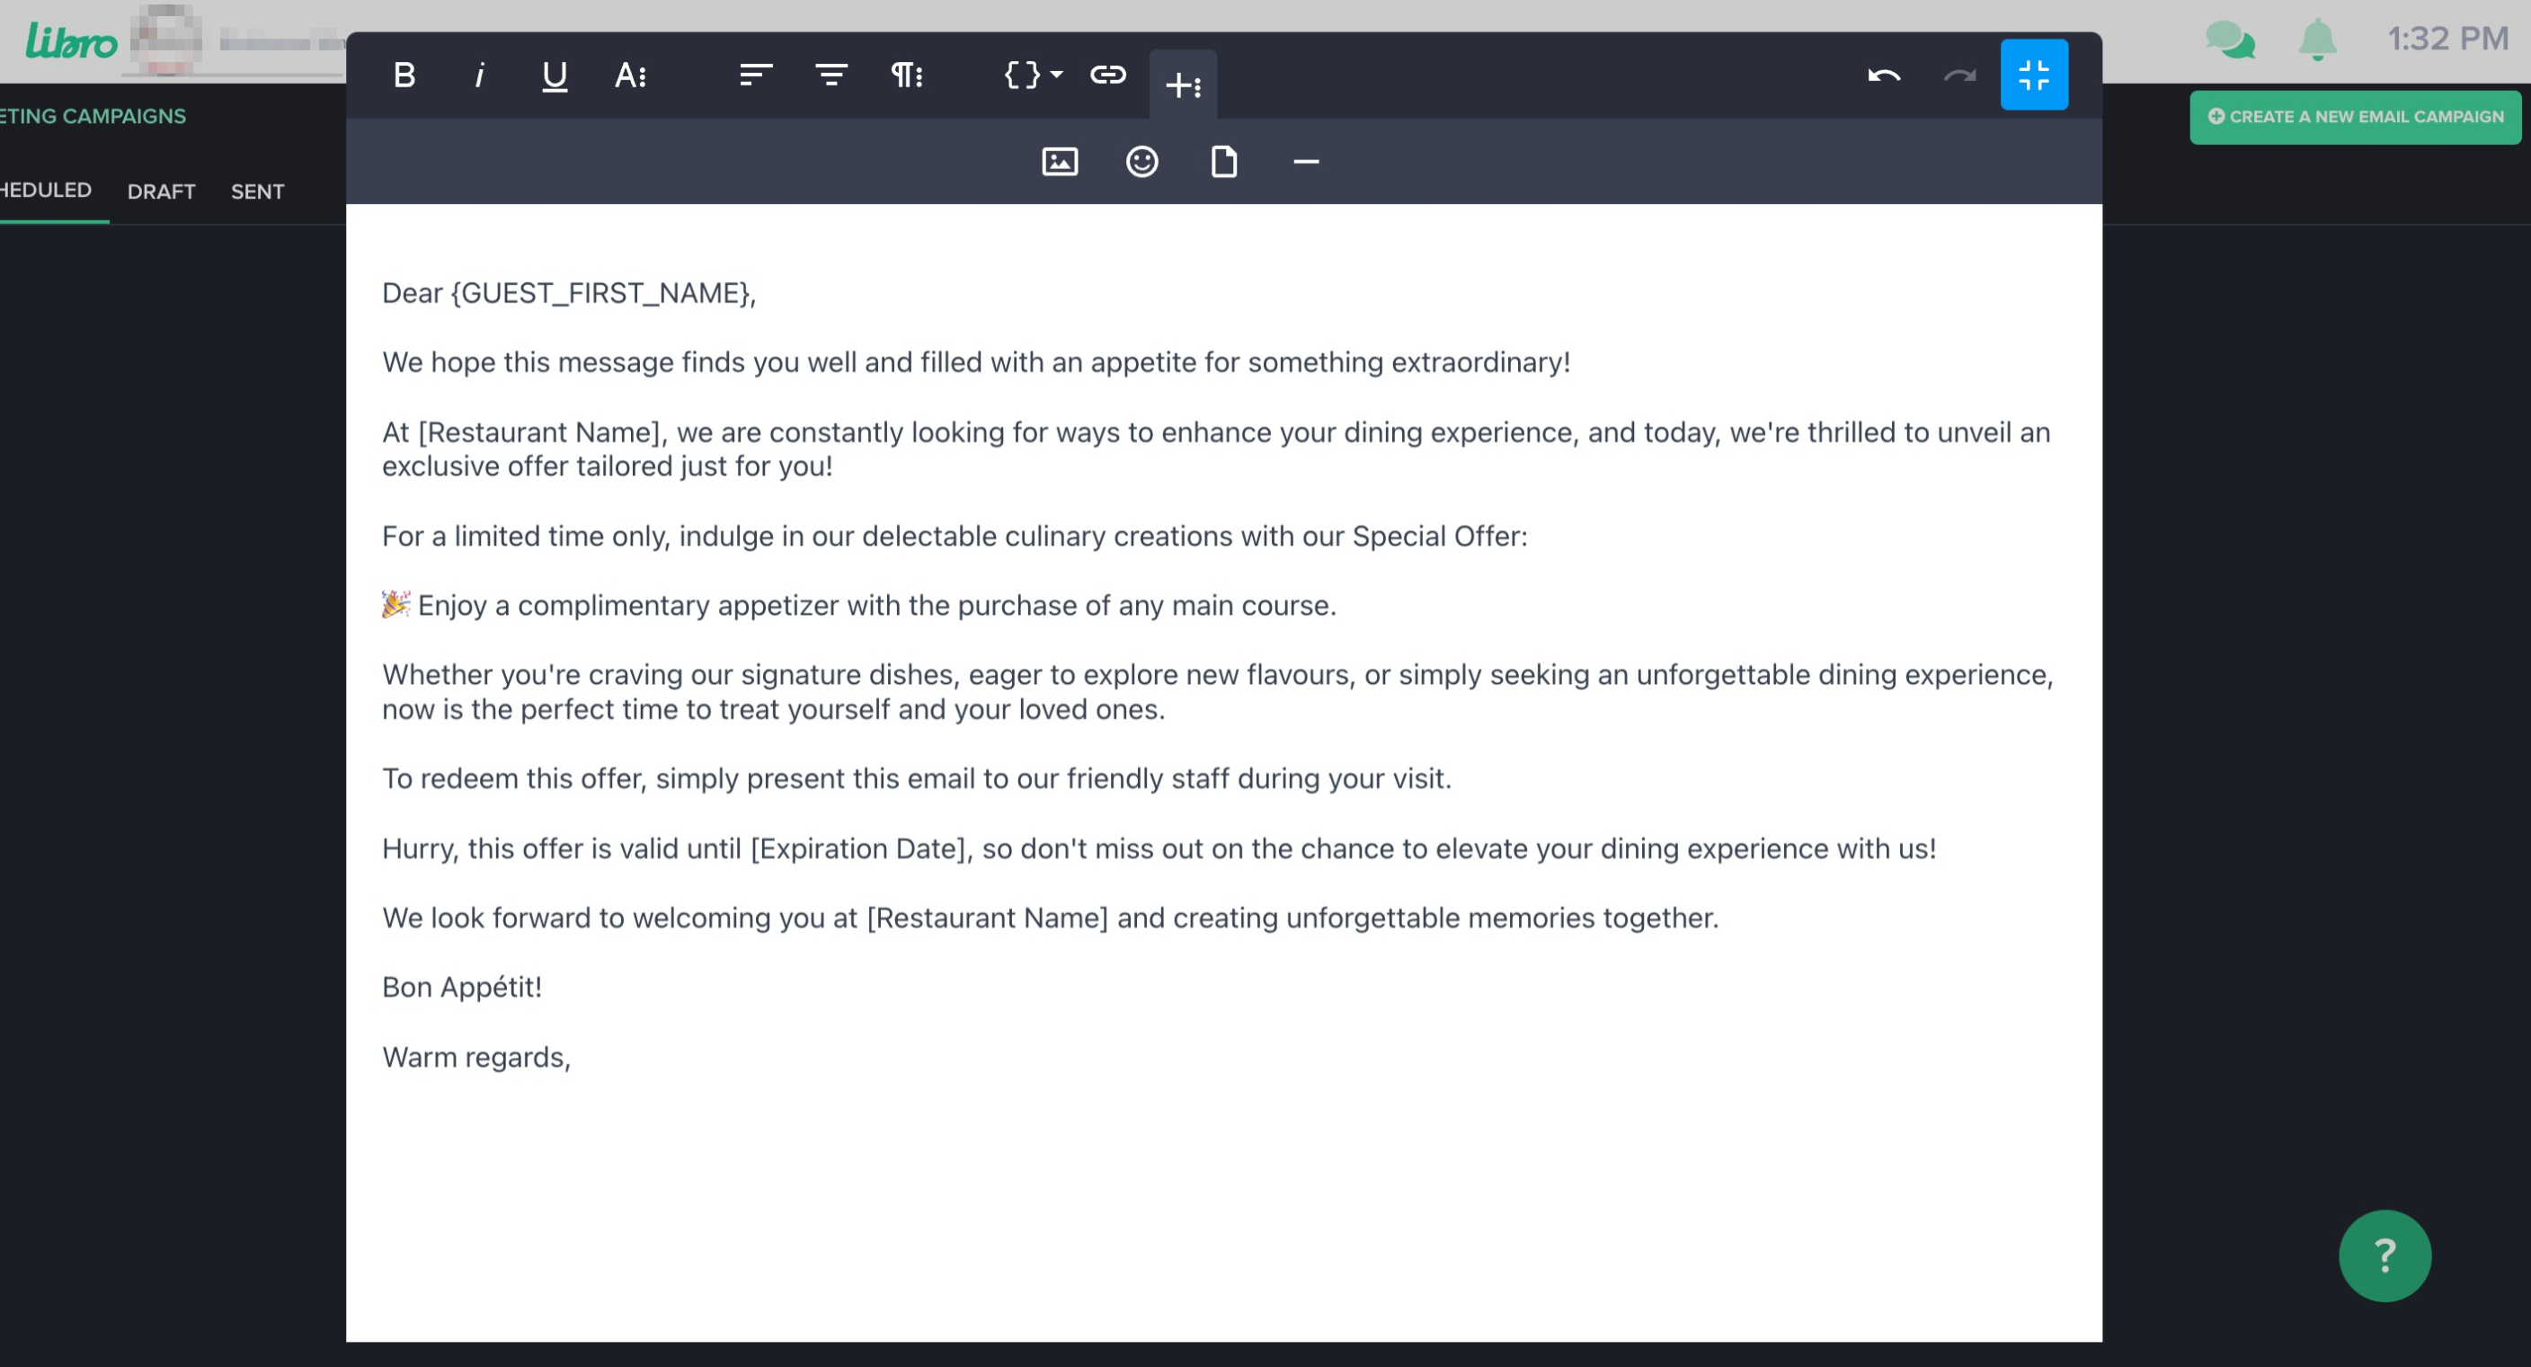Click the insert link icon
Viewport: 2531px width, 1367px height.
pos(1107,75)
